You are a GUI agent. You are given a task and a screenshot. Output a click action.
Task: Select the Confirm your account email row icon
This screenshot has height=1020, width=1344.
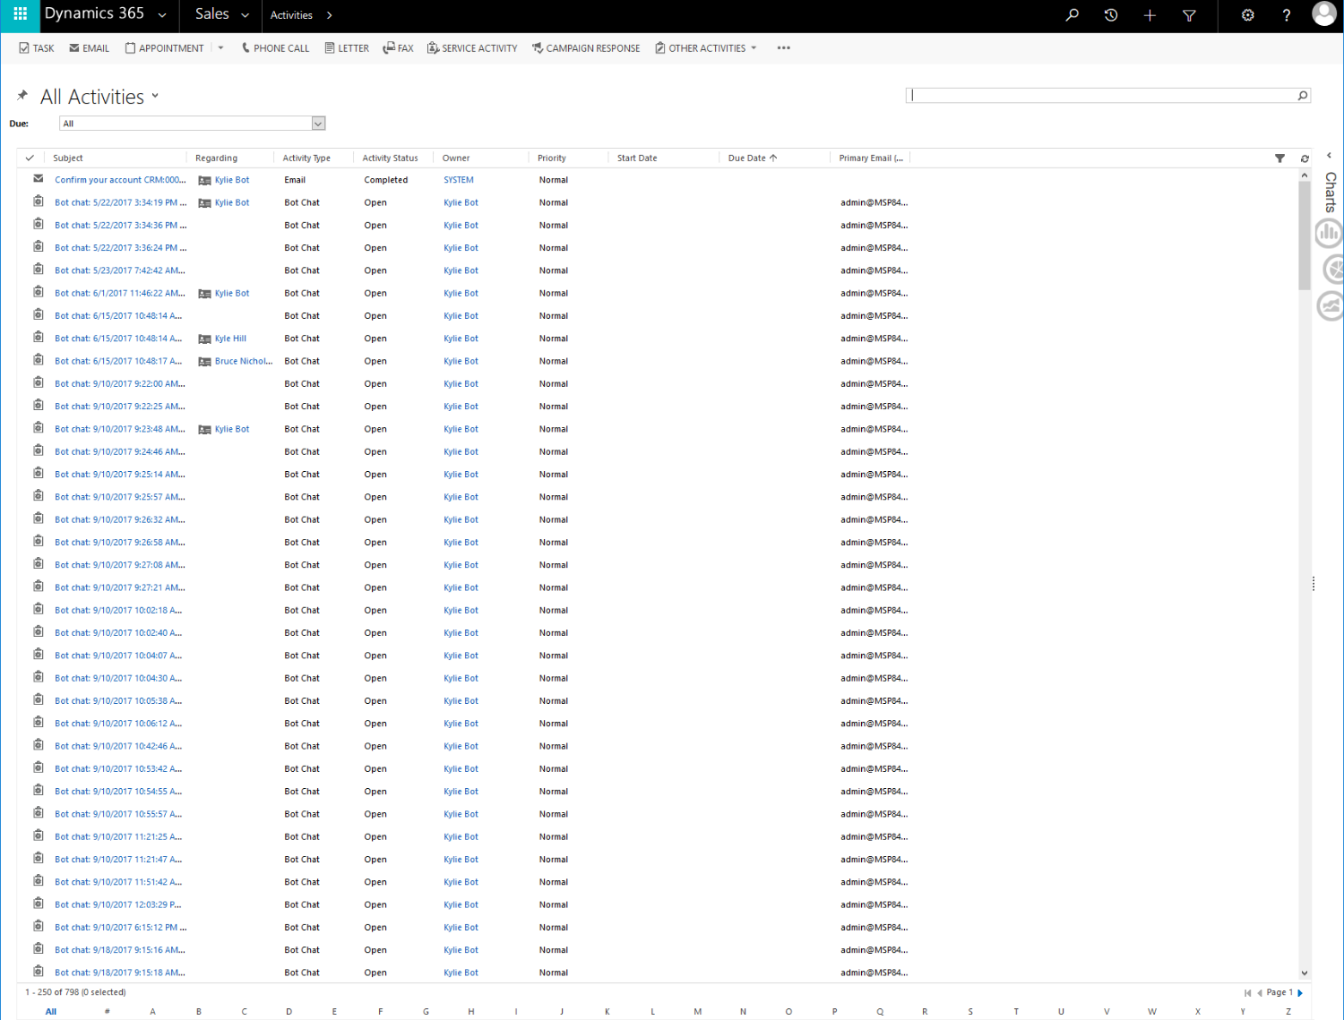[38, 179]
